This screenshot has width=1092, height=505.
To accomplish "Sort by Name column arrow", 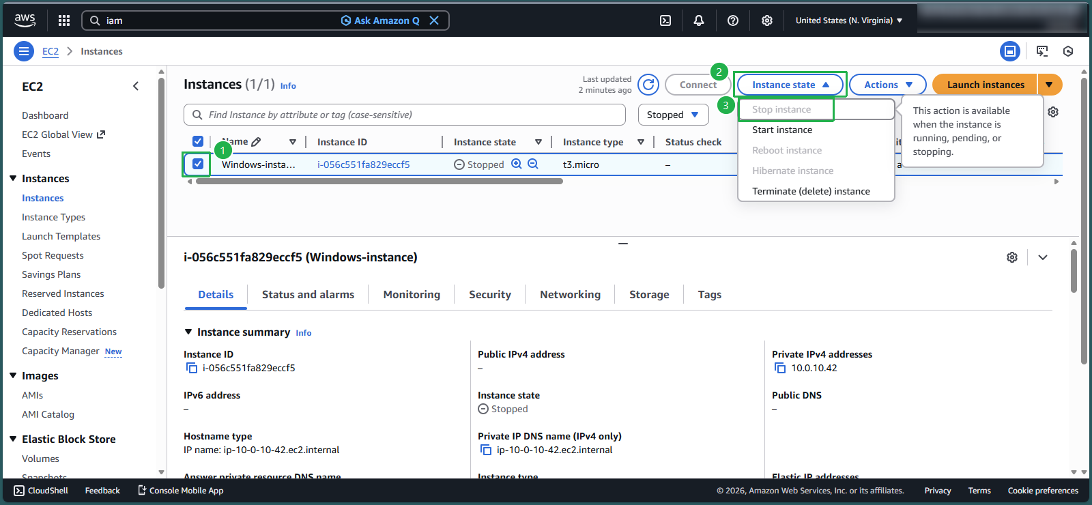I will [x=293, y=142].
